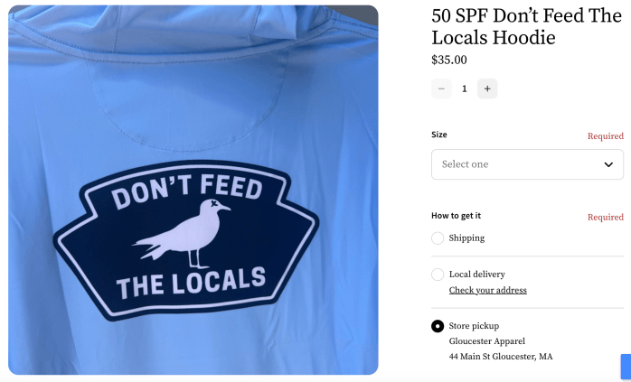Decrease quantity with the minus button

(441, 89)
